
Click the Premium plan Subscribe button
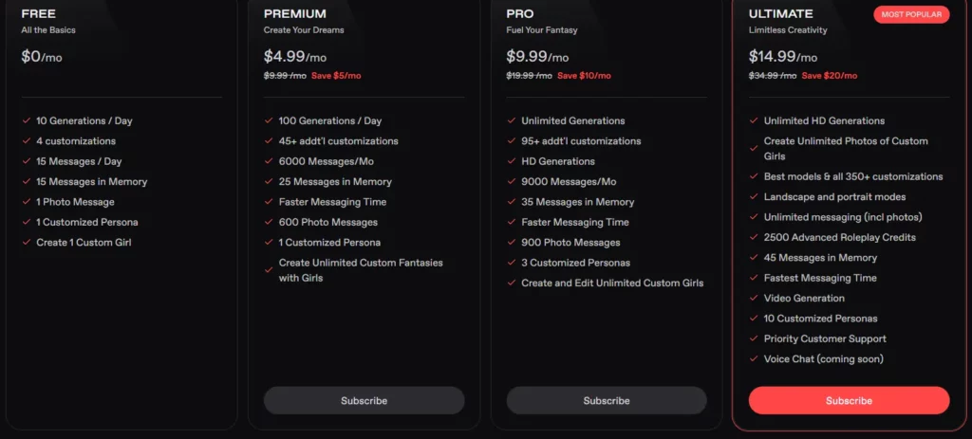pos(364,400)
